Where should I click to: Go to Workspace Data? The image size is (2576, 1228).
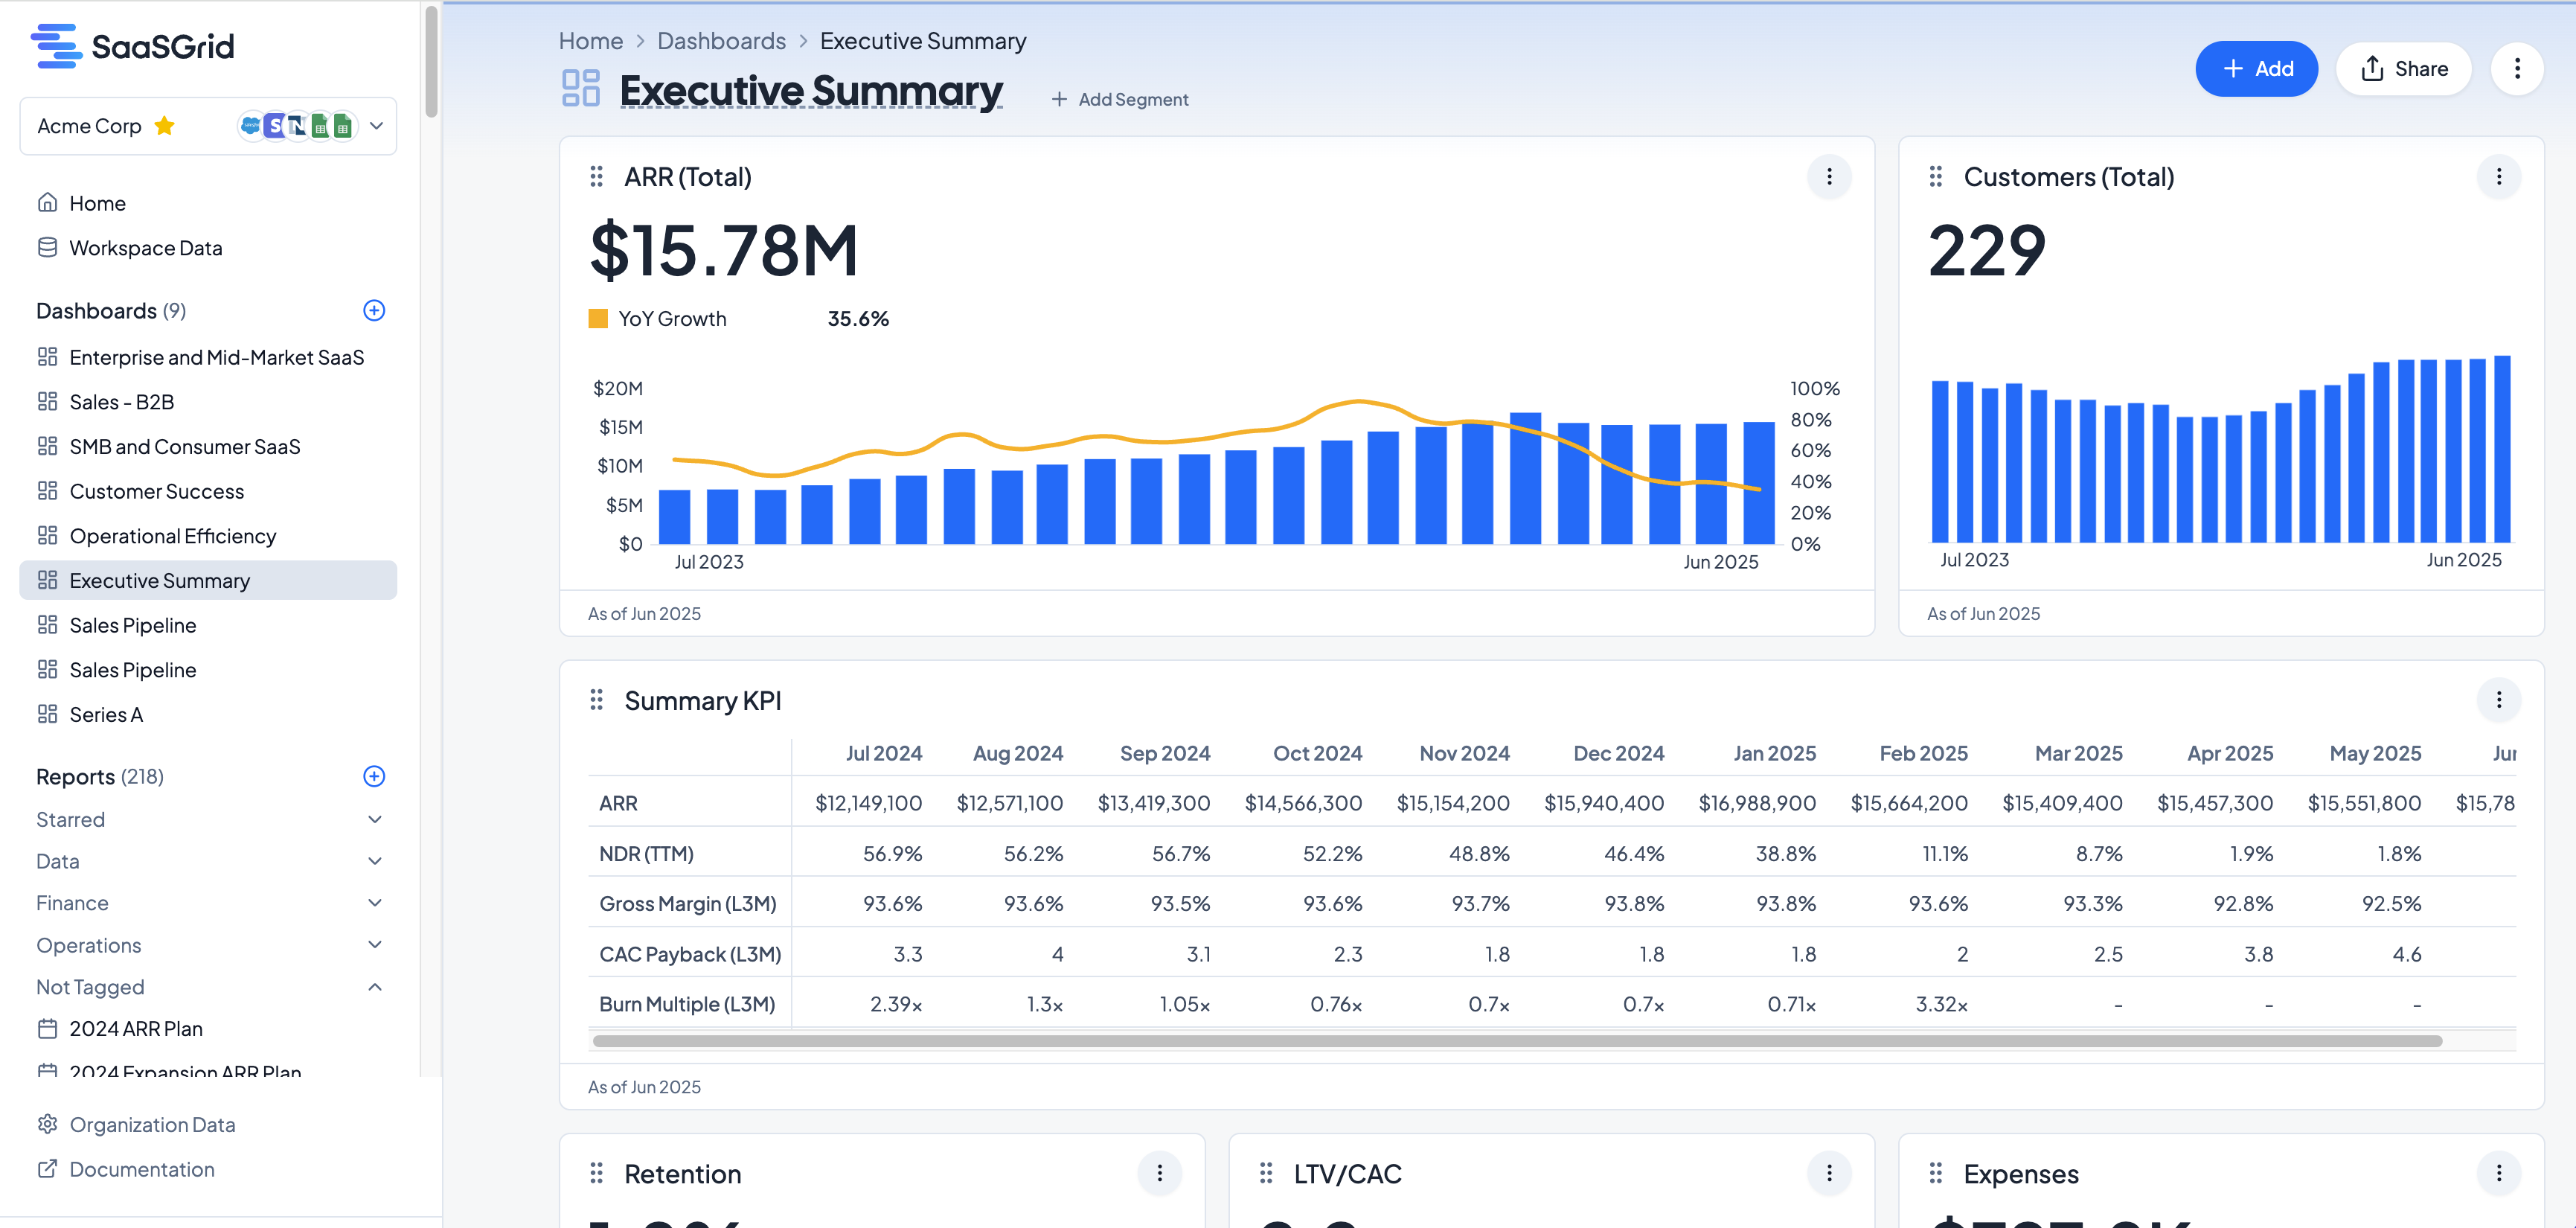coord(145,248)
